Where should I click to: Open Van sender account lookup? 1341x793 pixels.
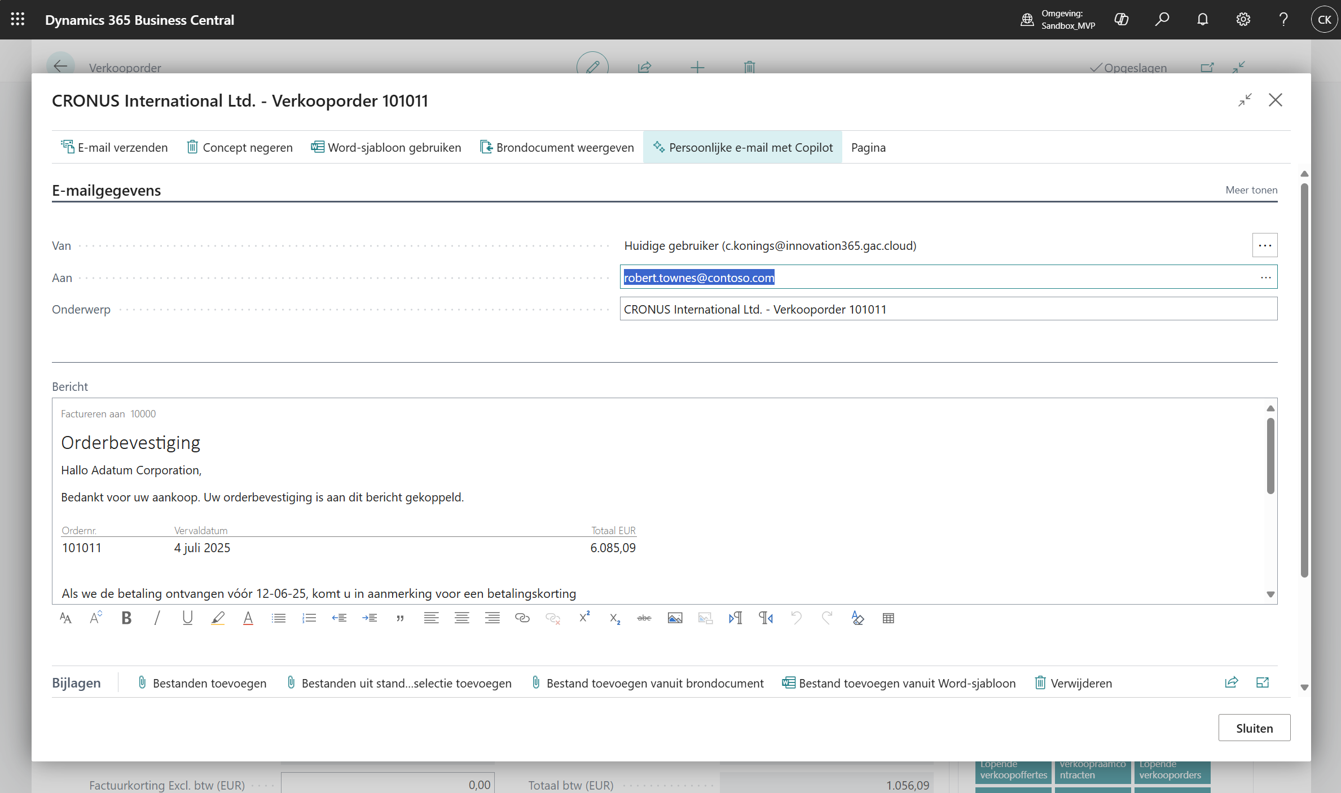[x=1264, y=245]
